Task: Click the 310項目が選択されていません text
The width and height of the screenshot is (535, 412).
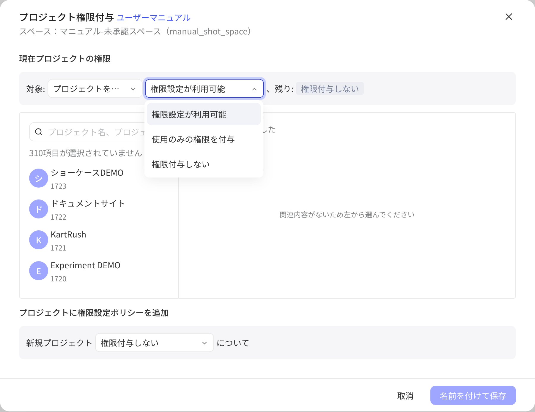Action: pyautogui.click(x=86, y=153)
